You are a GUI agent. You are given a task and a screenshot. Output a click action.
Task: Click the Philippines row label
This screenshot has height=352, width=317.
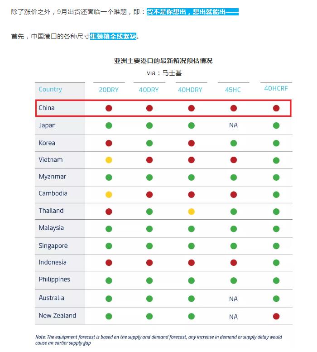54,280
